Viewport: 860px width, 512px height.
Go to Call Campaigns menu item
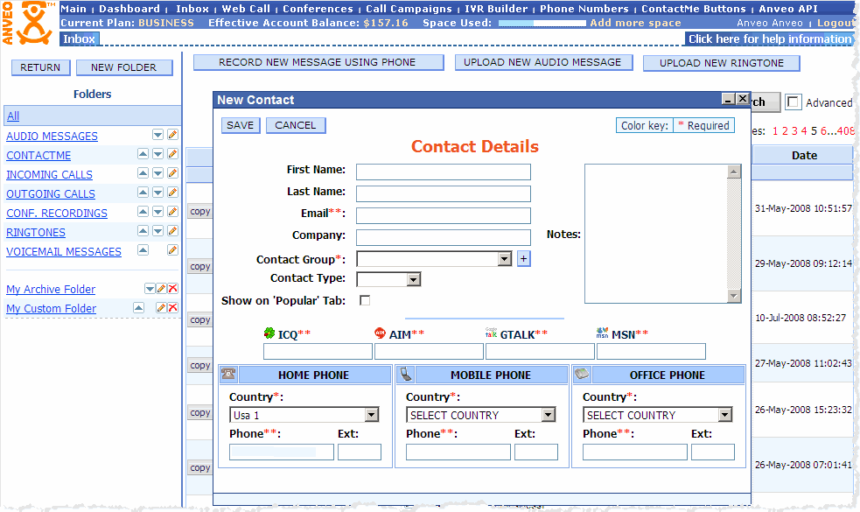pyautogui.click(x=409, y=9)
